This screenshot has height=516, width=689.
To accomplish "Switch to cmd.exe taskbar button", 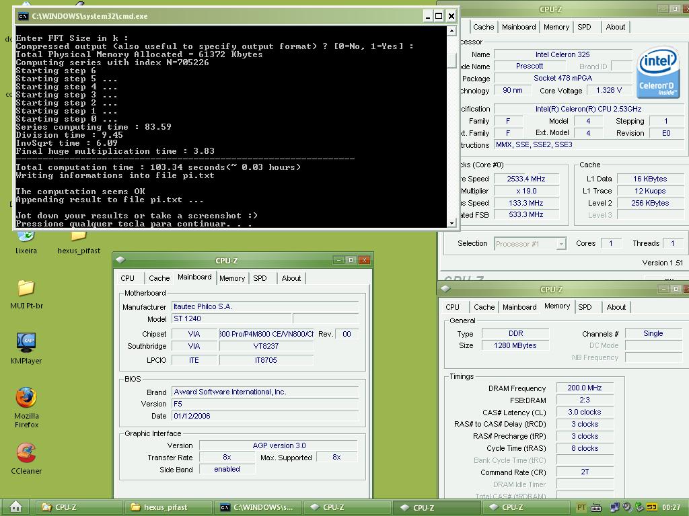I will coord(258,507).
